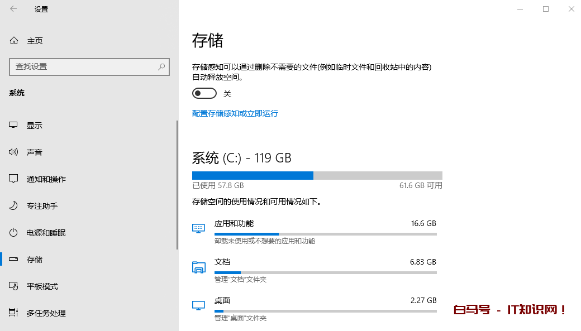The image size is (581, 331).
Task: Select the 声音 sound icon
Action: click(14, 152)
